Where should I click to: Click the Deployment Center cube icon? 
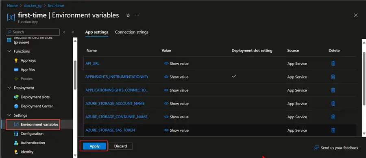(x=16, y=106)
